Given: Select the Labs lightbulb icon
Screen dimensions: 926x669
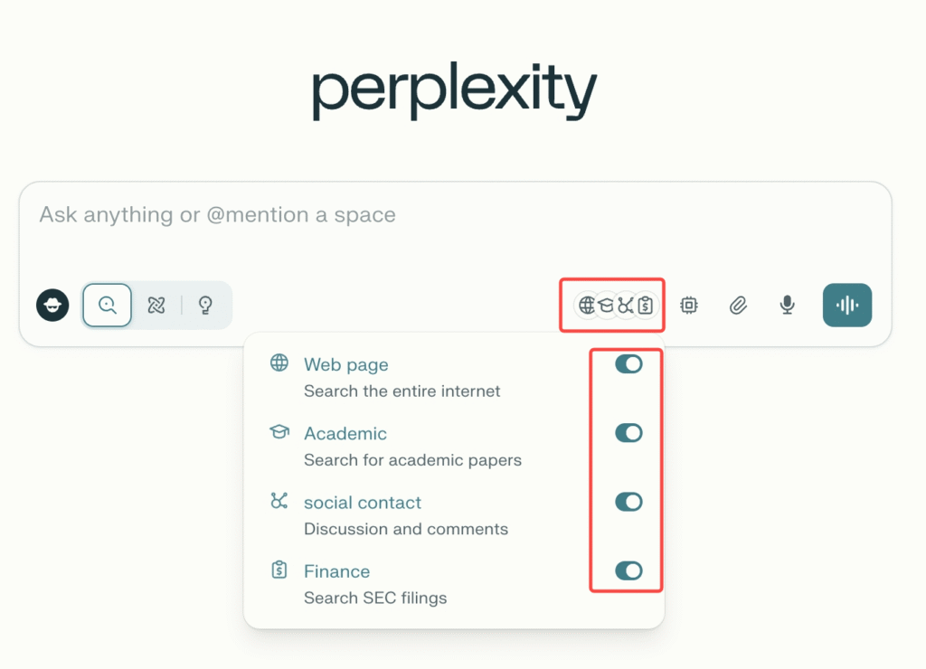Looking at the screenshot, I should (205, 305).
